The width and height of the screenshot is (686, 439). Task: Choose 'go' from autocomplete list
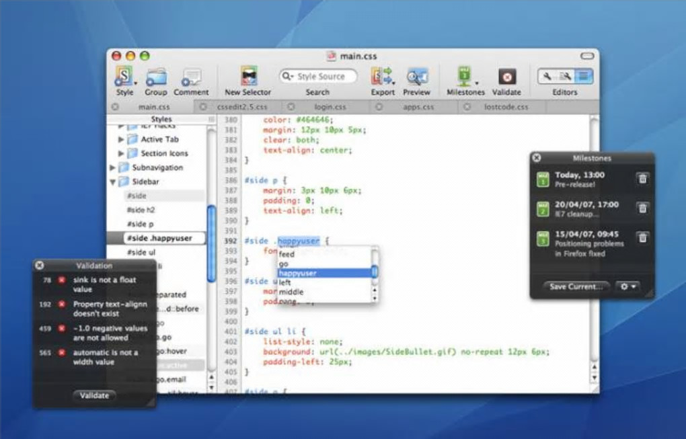324,264
